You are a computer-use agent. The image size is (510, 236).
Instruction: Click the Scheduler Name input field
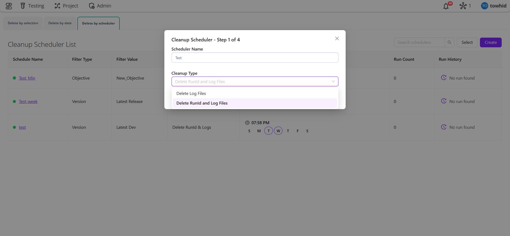255,58
